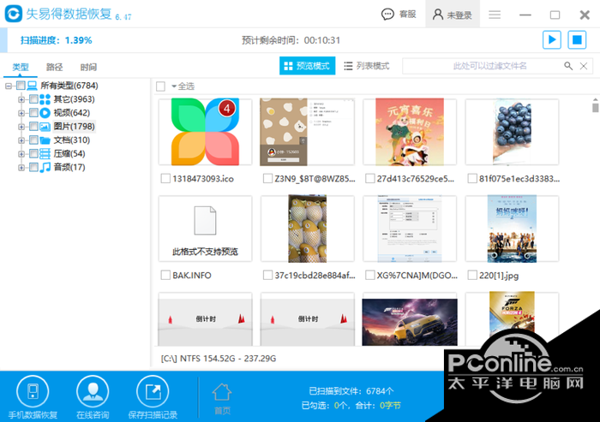
Task: Switch to 列表模式 list mode
Action: (x=367, y=66)
